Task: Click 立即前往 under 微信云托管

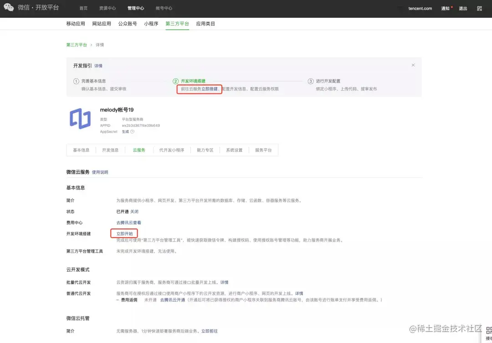Action: click(209, 331)
